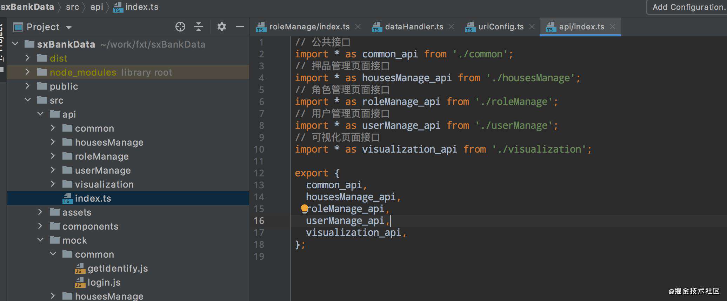Click sxBankData in the breadcrumb

pos(27,7)
